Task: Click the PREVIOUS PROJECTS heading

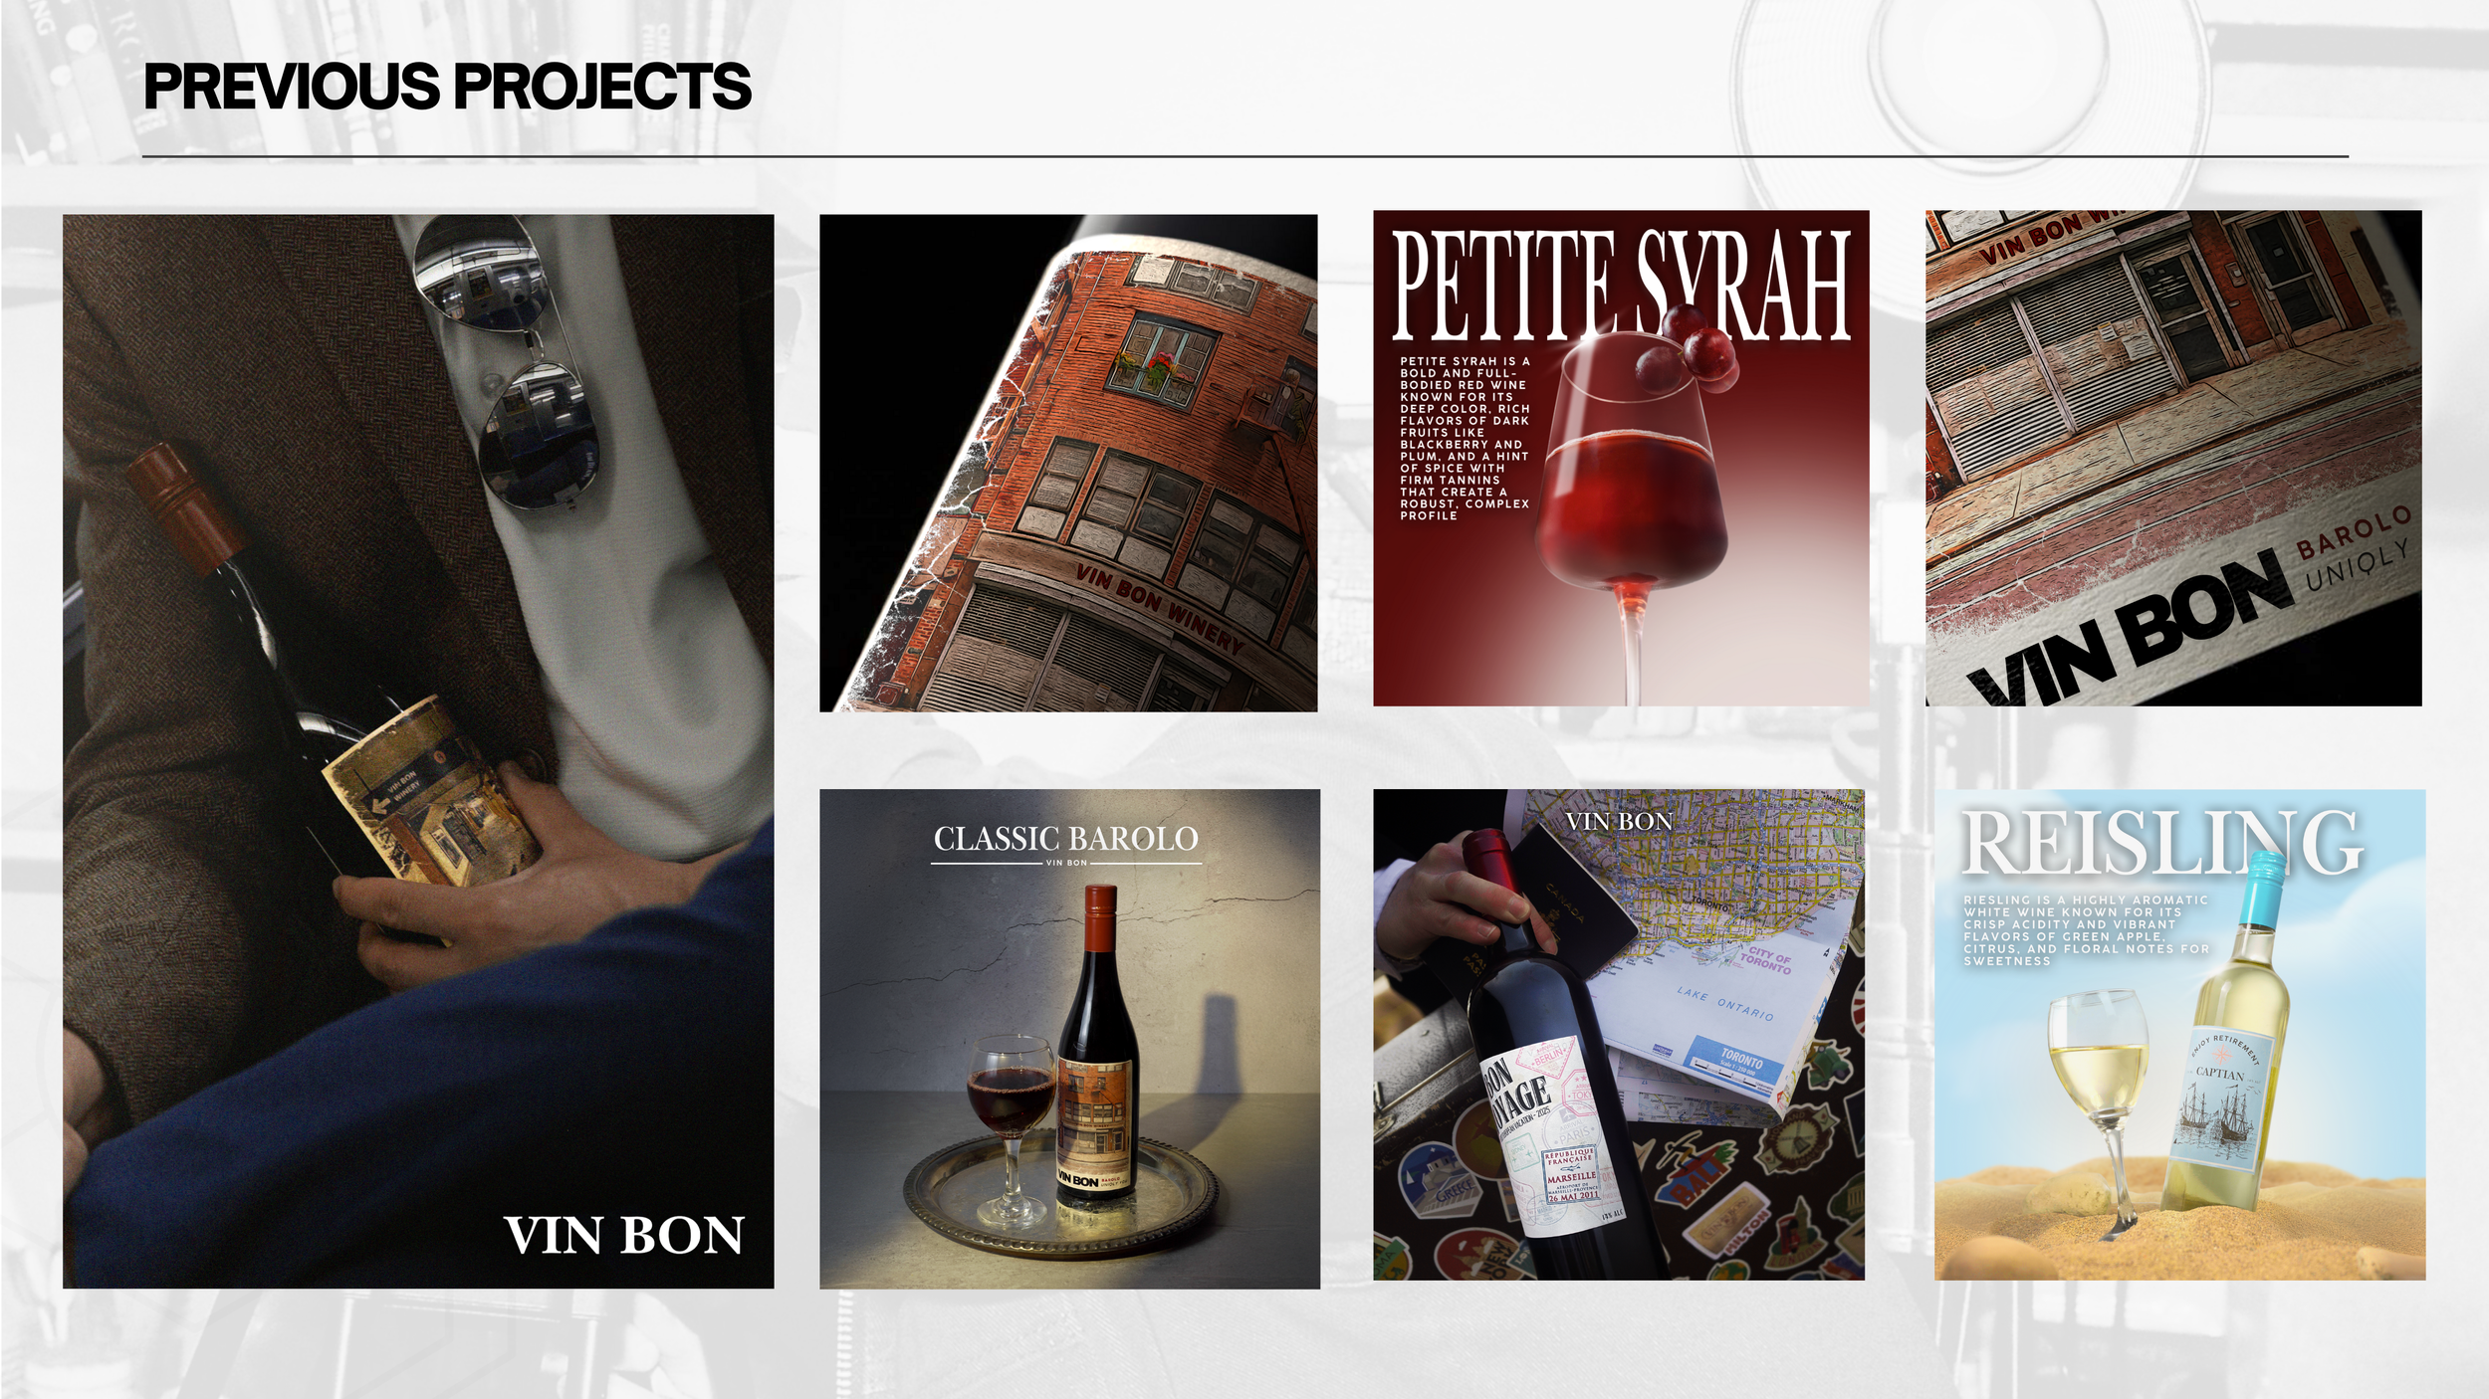Action: 447,86
